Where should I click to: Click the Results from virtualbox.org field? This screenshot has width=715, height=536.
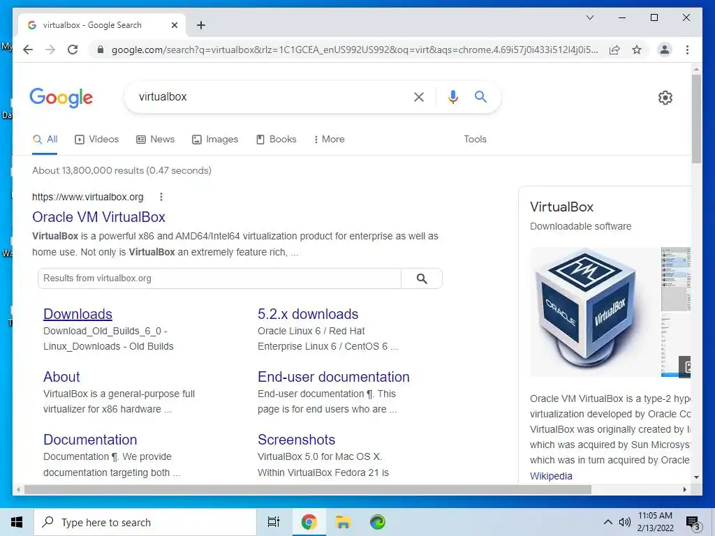click(219, 278)
